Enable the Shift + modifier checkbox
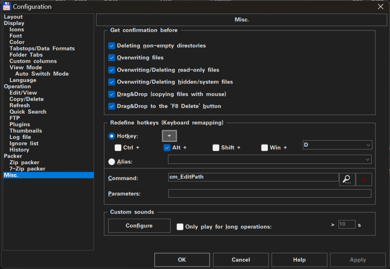 point(216,148)
